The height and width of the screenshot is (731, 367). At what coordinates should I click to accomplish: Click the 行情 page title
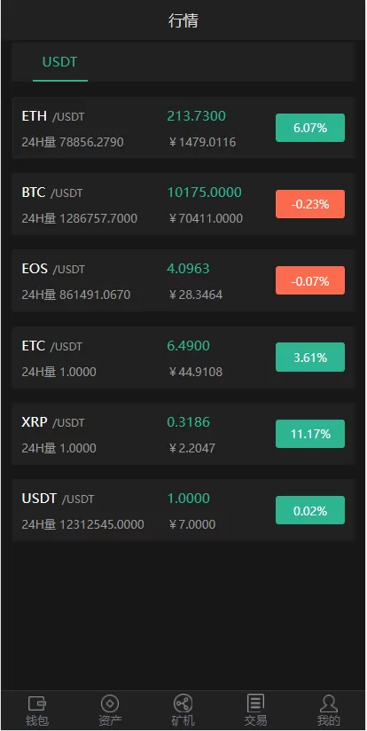(x=183, y=20)
